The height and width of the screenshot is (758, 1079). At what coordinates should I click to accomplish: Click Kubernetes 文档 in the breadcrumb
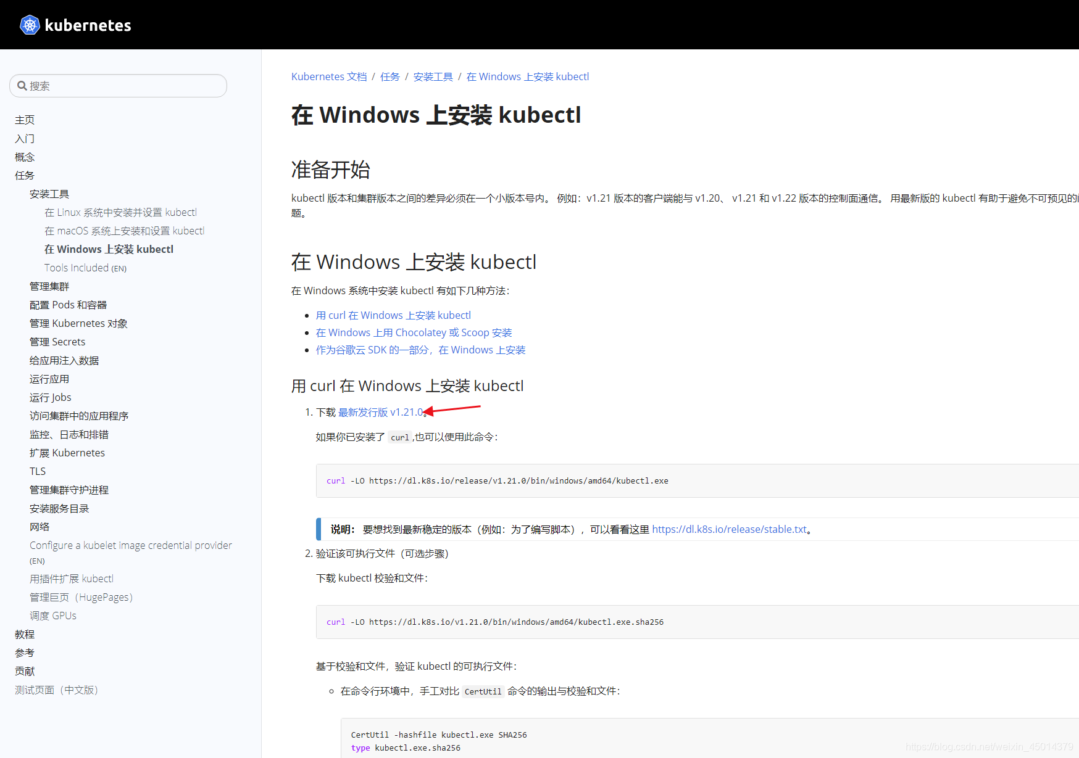(x=329, y=76)
